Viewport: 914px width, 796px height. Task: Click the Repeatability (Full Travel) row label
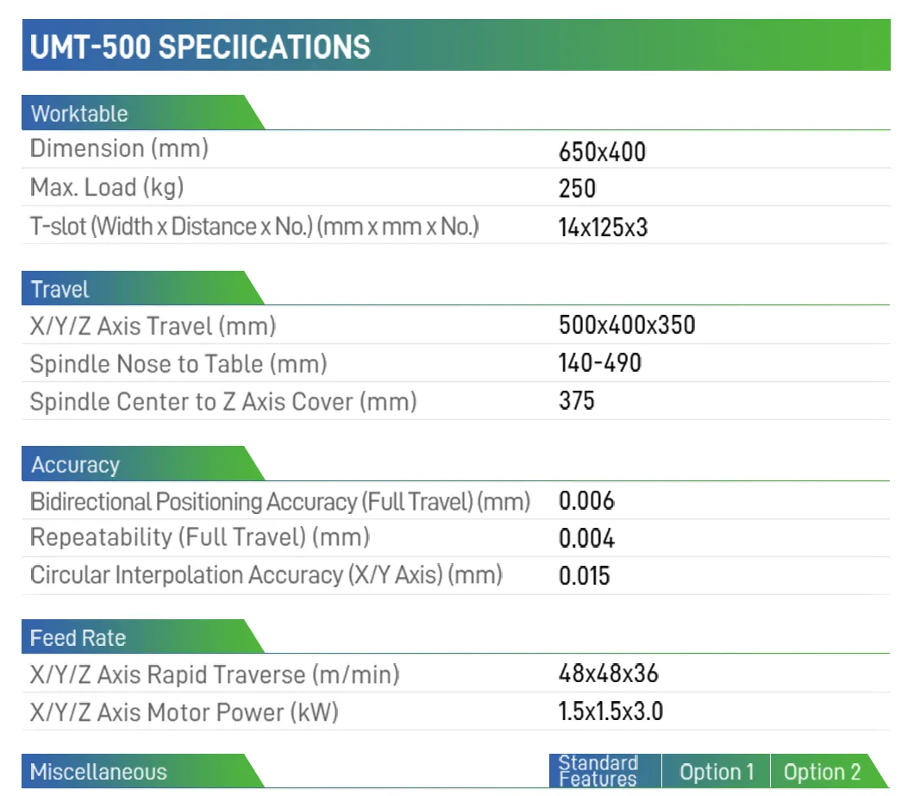tap(200, 537)
